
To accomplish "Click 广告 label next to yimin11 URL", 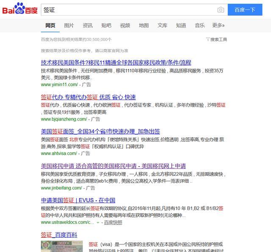I will [x=86, y=85].
